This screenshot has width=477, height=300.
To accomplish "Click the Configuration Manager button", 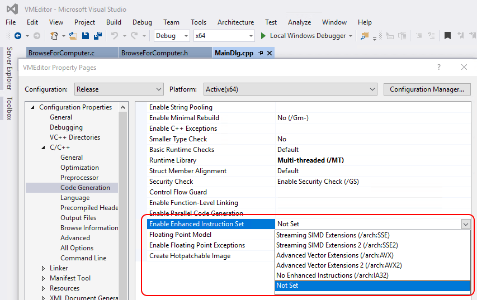I will [x=427, y=89].
